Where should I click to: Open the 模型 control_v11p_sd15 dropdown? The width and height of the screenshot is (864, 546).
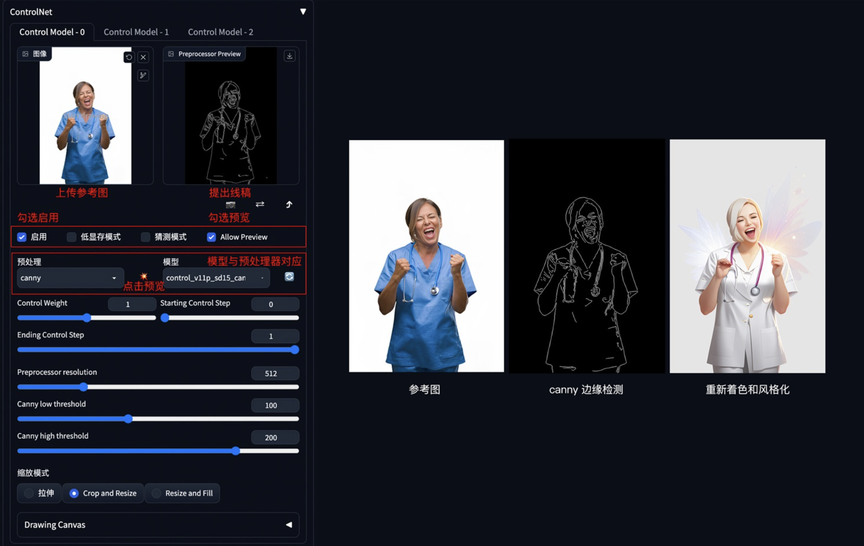[x=216, y=278]
